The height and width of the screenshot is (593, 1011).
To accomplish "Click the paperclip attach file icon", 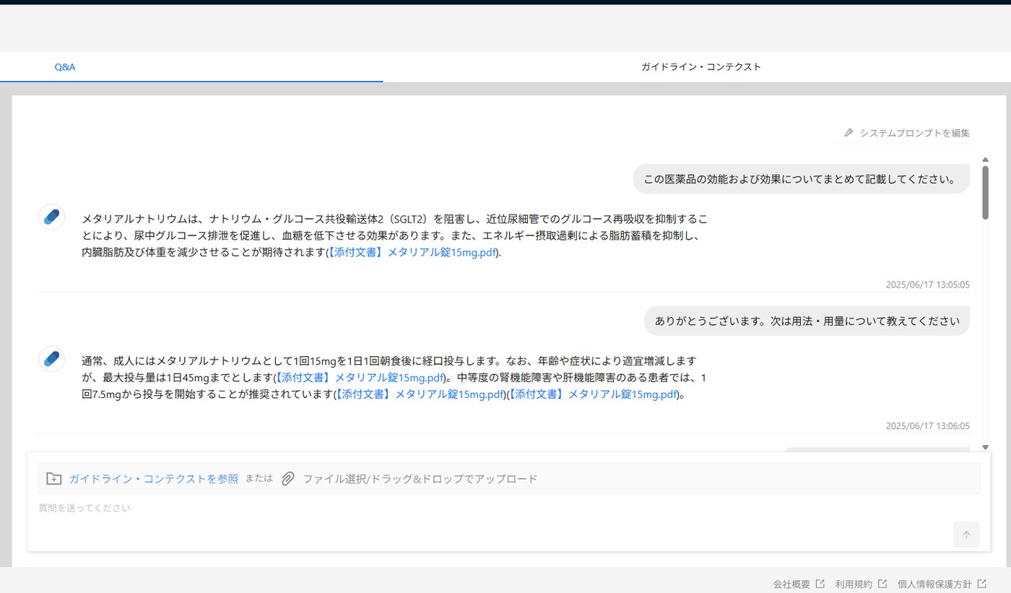I will pyautogui.click(x=287, y=478).
